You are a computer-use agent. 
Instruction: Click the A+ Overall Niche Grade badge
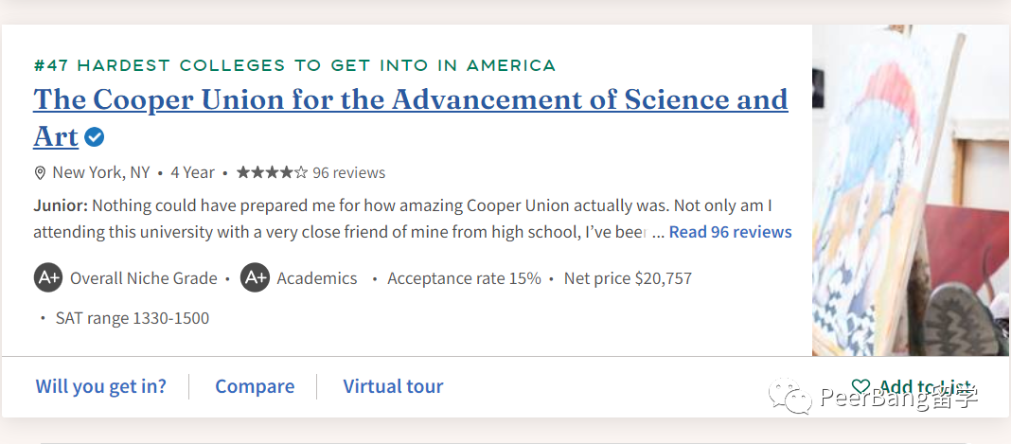click(48, 278)
